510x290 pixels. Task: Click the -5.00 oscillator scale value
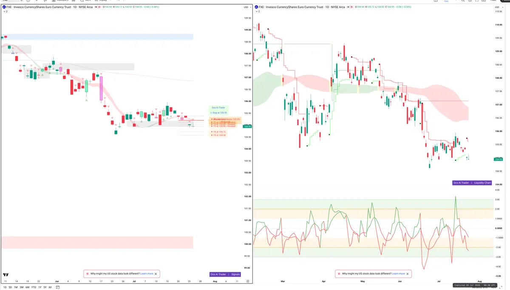coord(497,276)
